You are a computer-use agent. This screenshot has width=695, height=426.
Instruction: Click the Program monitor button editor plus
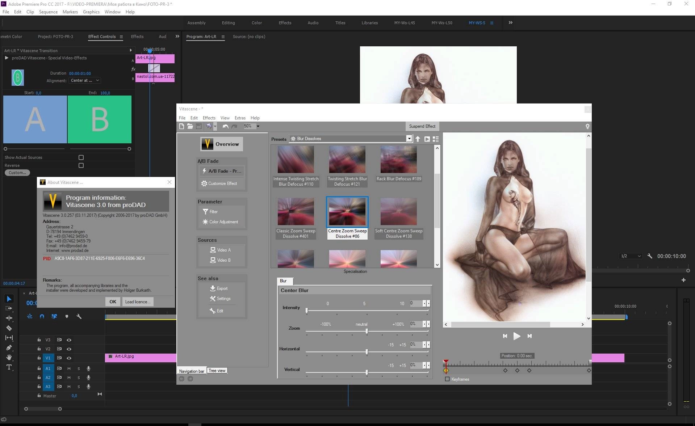pyautogui.click(x=683, y=280)
